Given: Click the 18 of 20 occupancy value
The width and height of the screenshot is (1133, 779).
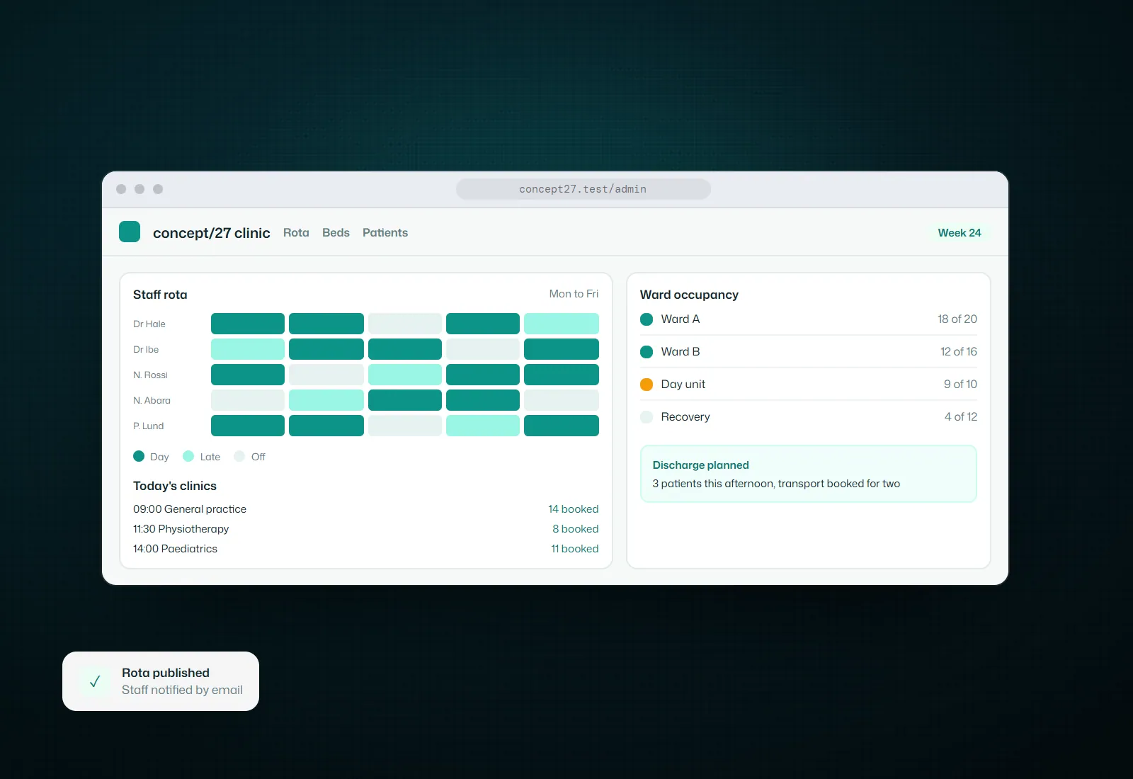Looking at the screenshot, I should (x=957, y=319).
